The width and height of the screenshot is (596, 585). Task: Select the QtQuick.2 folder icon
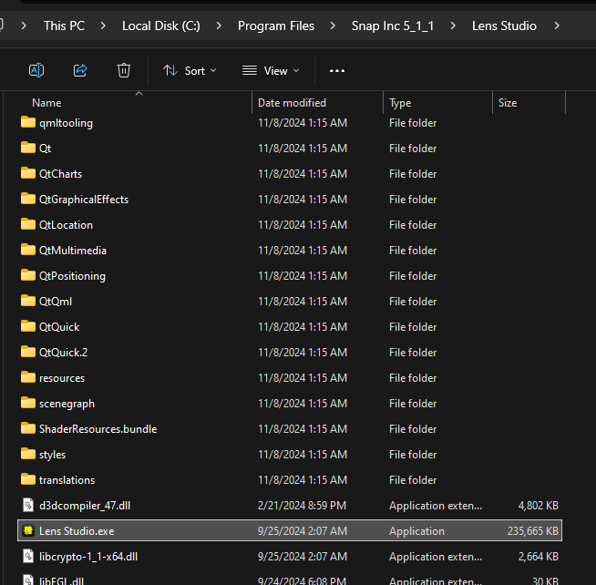tap(28, 352)
